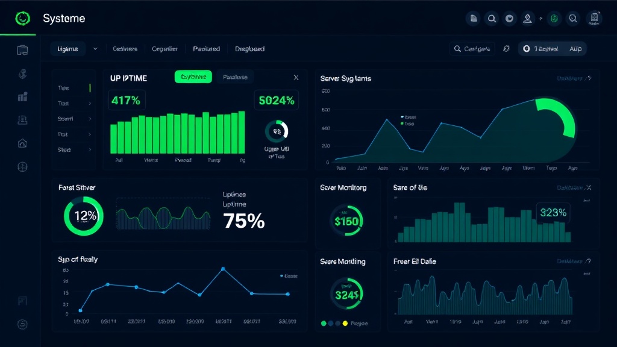617x347 pixels.
Task: Expand the second item in left list panel
Action: click(90, 104)
